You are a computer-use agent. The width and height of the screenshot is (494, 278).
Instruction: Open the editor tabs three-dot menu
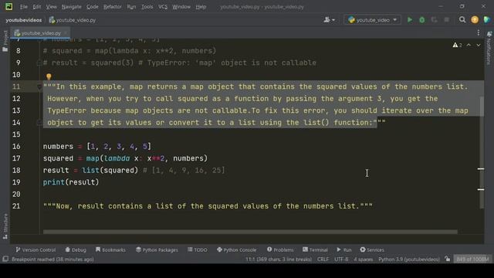tap(479, 32)
